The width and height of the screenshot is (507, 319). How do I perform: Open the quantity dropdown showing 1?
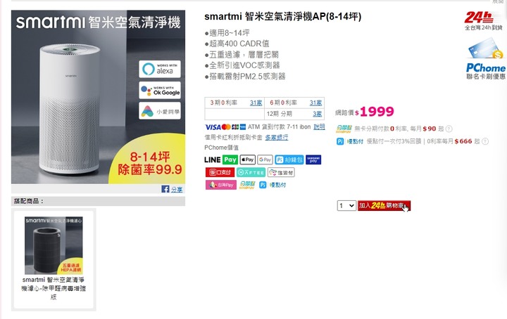click(346, 205)
